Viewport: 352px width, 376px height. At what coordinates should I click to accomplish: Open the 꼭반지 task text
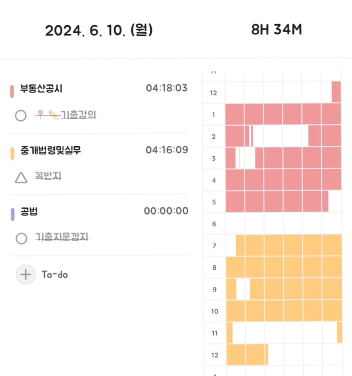click(48, 176)
